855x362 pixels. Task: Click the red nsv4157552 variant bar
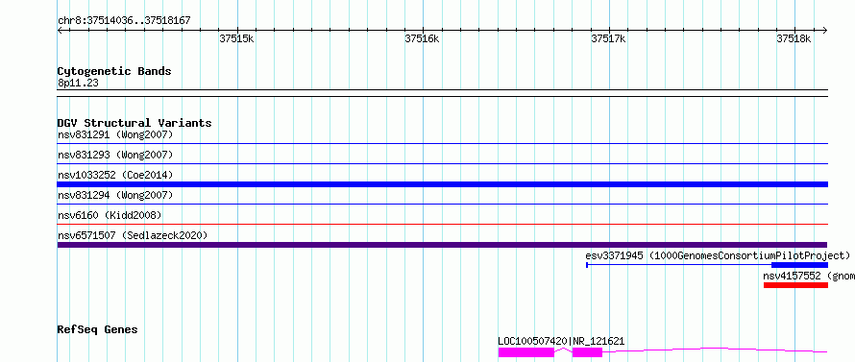coord(795,285)
